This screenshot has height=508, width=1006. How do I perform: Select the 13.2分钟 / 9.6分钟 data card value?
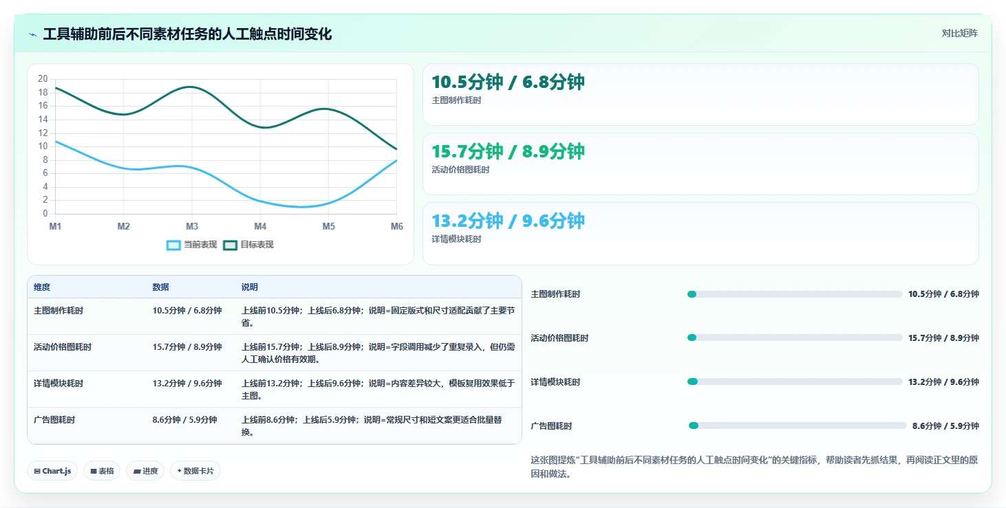tap(508, 221)
